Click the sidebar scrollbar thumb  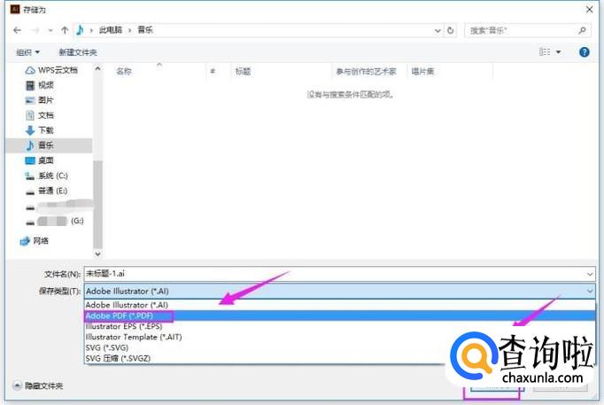pos(97,204)
